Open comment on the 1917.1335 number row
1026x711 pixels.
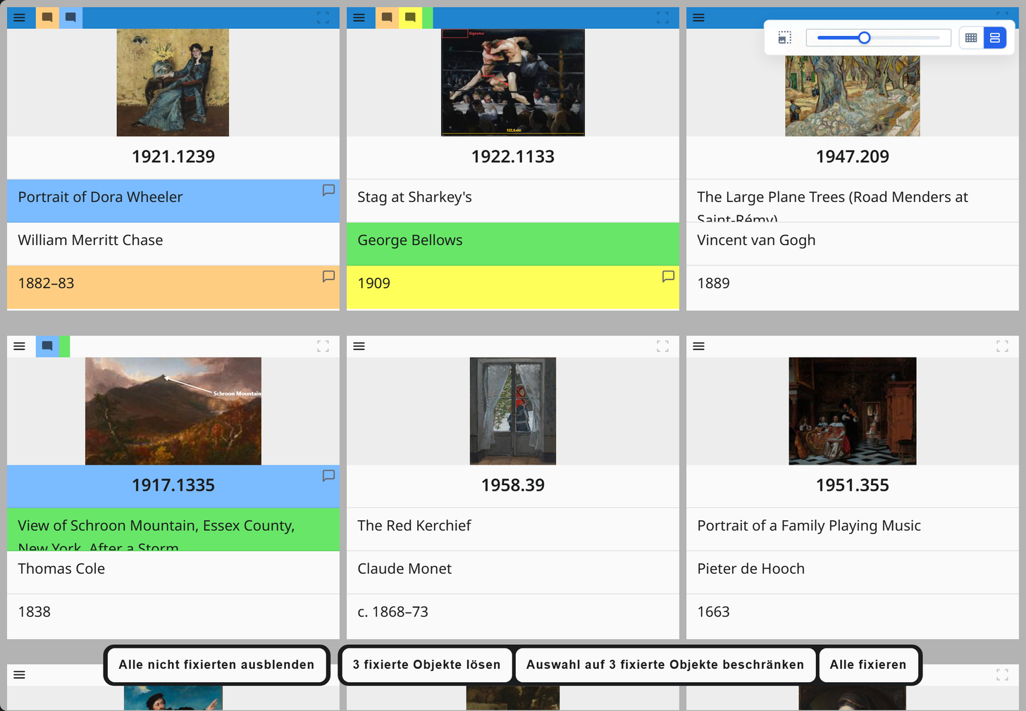click(x=328, y=476)
